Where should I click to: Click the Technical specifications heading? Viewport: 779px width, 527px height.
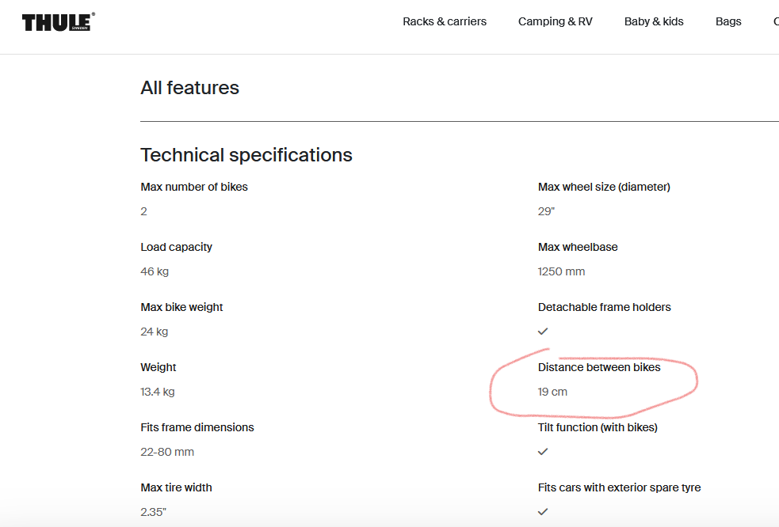246,155
